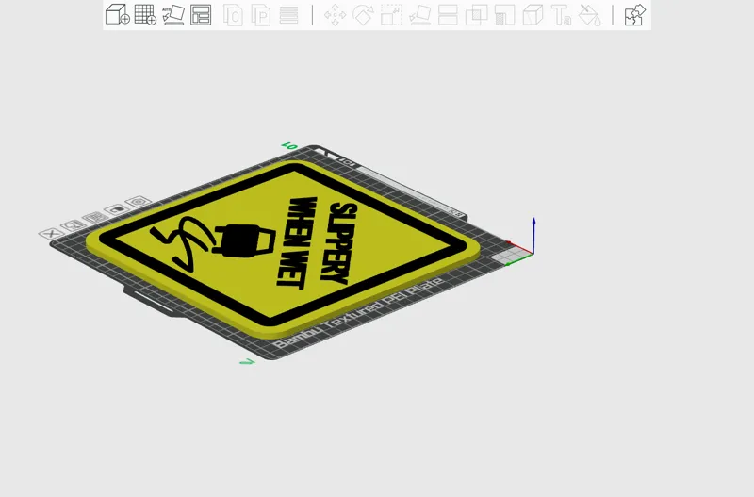Select the Text shape tool

[561, 15]
